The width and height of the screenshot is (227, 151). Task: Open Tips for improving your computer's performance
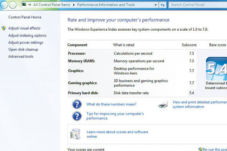115,116
